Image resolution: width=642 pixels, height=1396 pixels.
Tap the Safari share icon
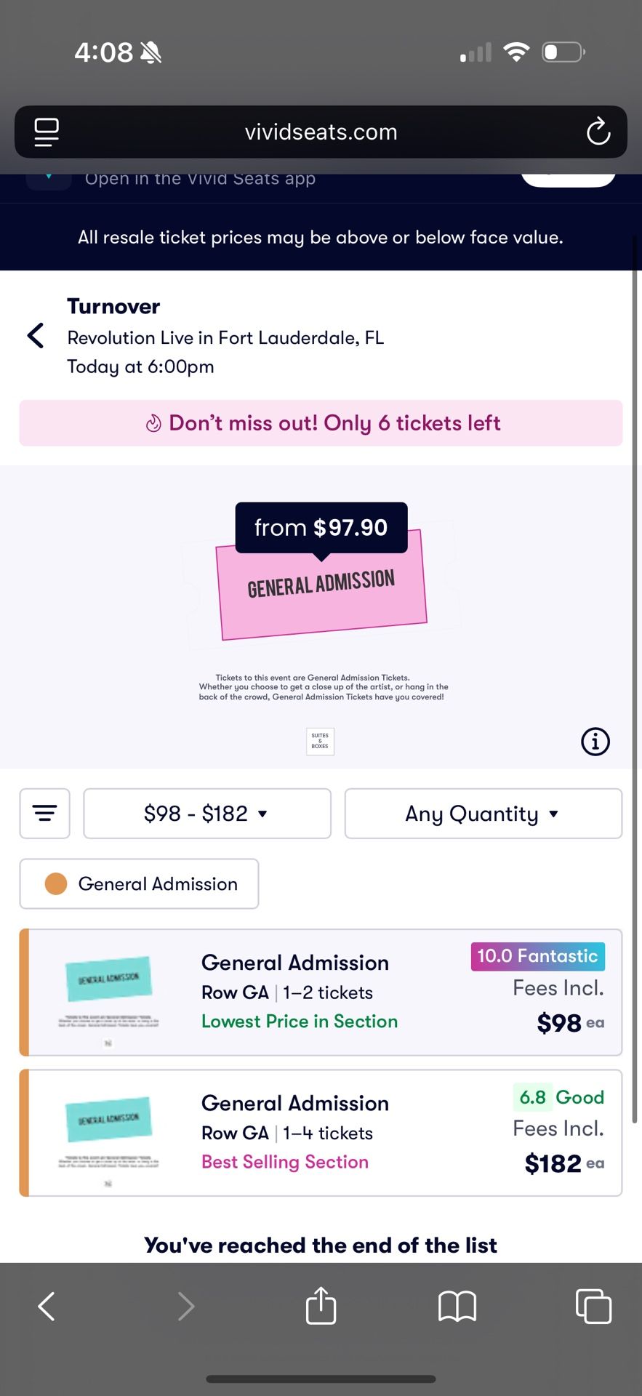pyautogui.click(x=321, y=1306)
